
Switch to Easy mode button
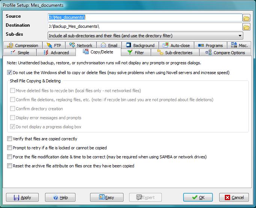(x=107, y=197)
